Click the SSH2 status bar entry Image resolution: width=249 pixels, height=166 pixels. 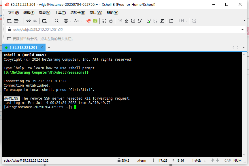pyautogui.click(x=123, y=160)
